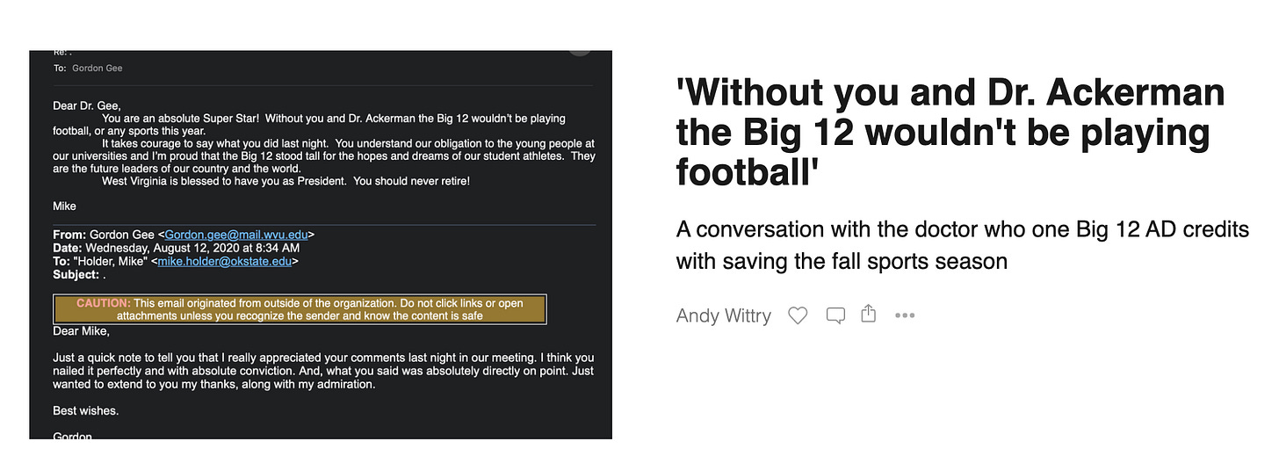Click the partial avatar circle atop email

[x=580, y=52]
